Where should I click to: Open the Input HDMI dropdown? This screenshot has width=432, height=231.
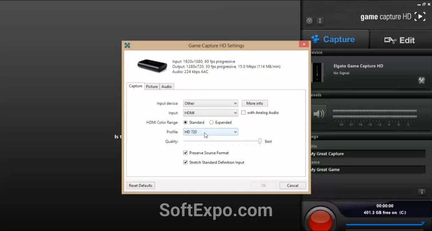(211, 113)
